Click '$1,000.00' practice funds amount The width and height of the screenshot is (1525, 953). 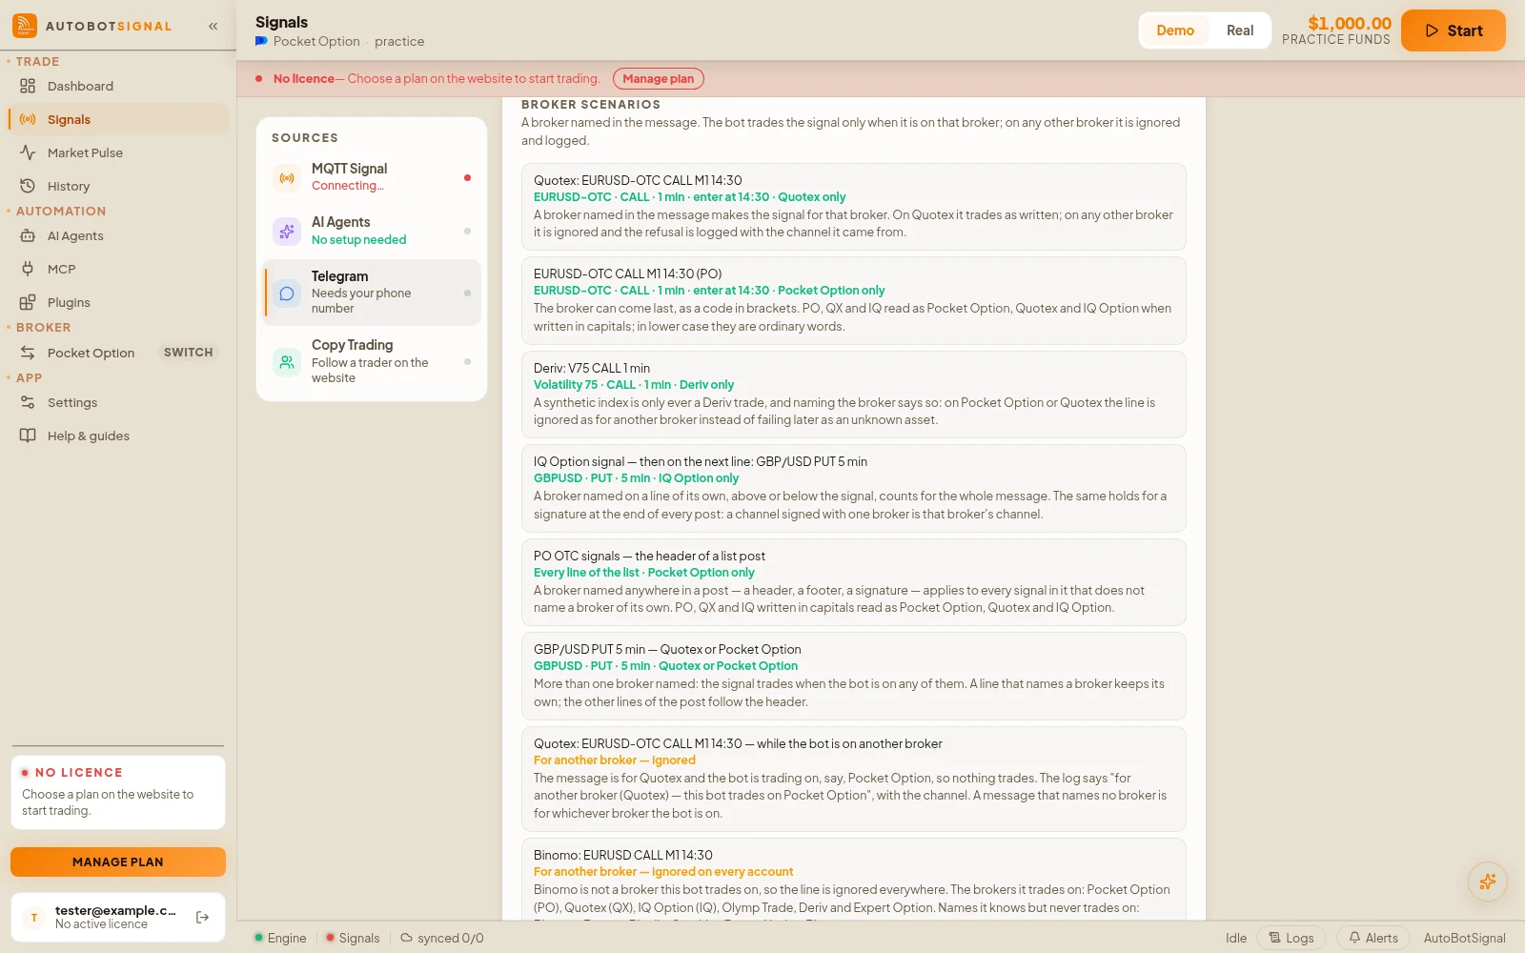pyautogui.click(x=1350, y=23)
